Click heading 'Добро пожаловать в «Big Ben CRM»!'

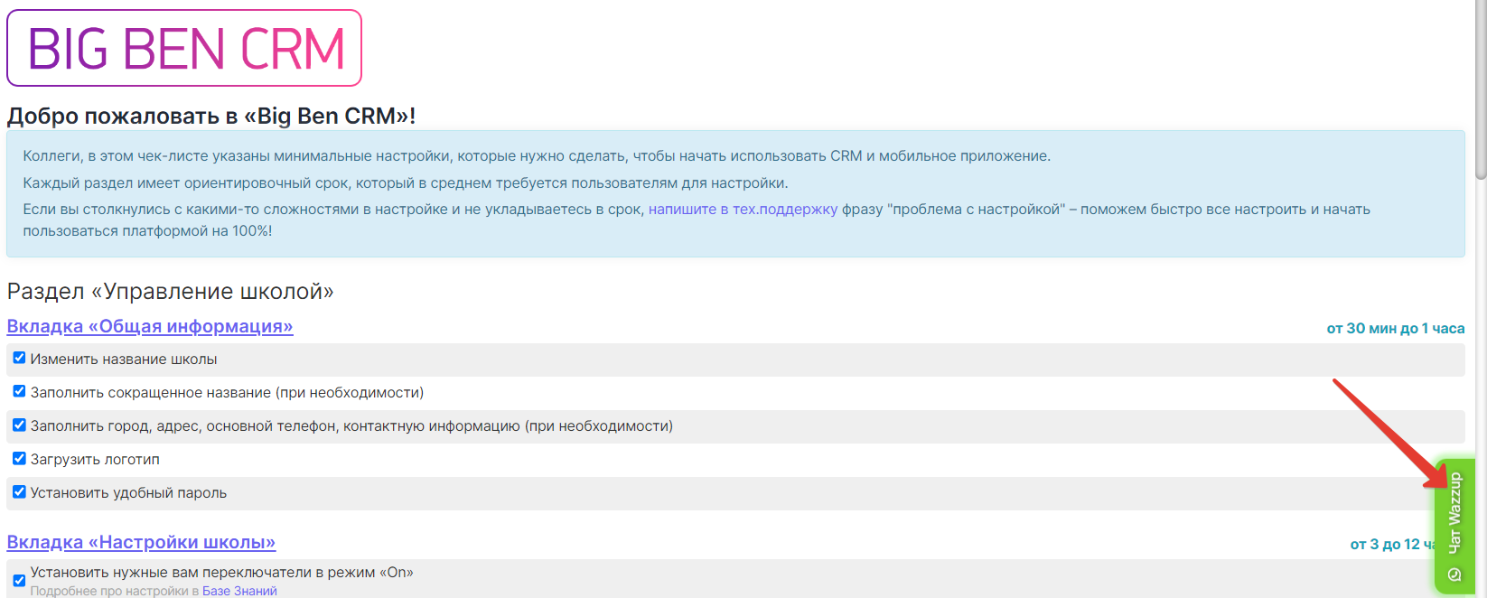pos(211,117)
